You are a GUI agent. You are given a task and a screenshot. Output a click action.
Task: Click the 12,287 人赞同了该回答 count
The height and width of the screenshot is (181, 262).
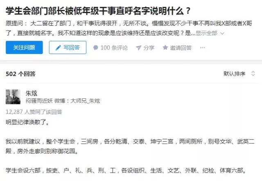coord(34,112)
